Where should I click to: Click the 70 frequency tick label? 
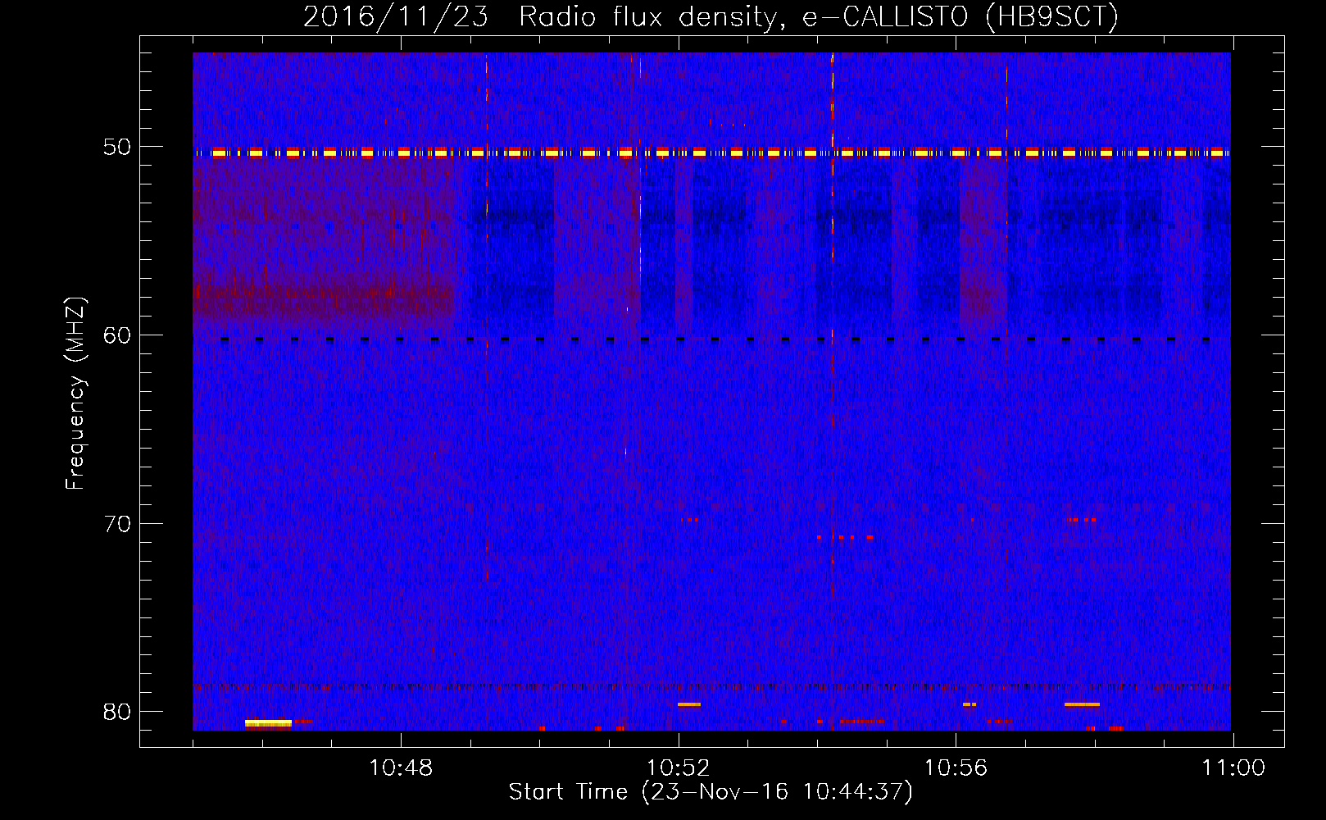pyautogui.click(x=117, y=524)
